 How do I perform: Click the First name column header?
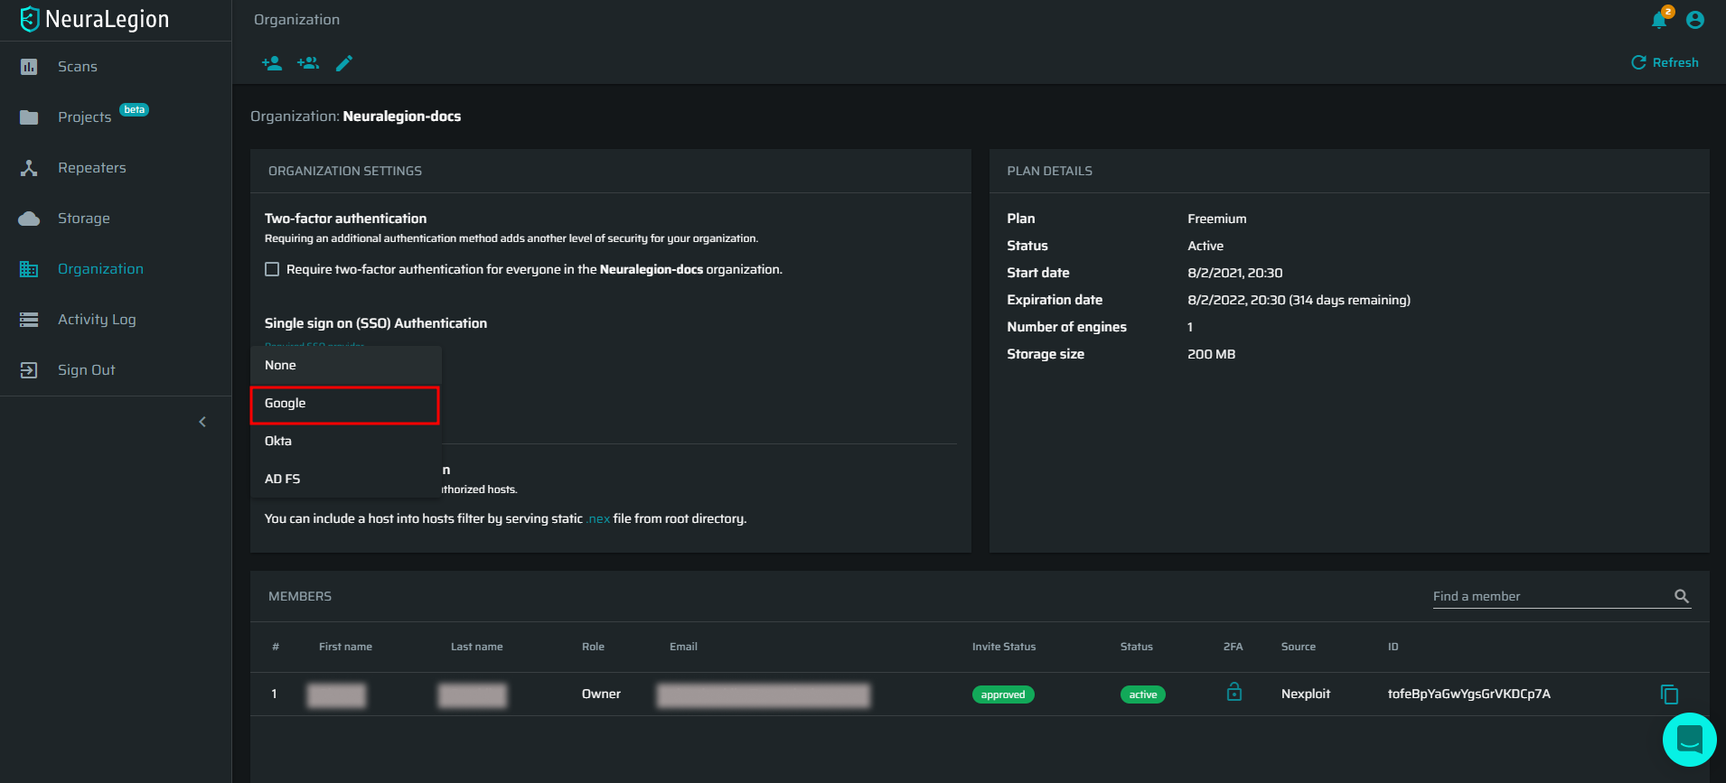345,647
